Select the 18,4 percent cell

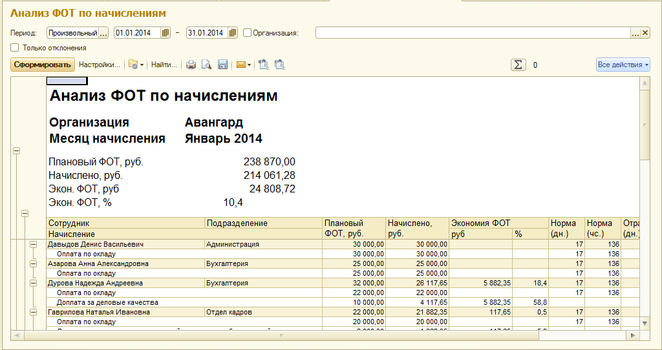tap(531, 283)
